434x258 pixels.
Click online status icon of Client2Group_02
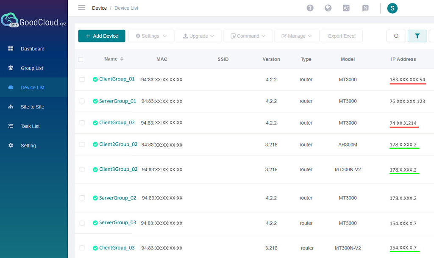point(95,144)
